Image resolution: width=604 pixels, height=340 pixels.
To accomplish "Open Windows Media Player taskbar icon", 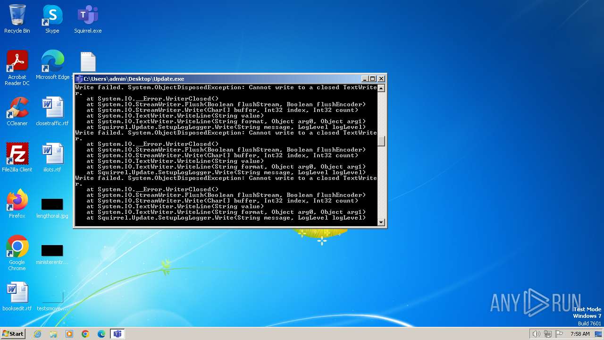I will point(69,334).
